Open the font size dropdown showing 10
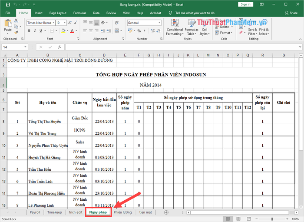 (65, 23)
